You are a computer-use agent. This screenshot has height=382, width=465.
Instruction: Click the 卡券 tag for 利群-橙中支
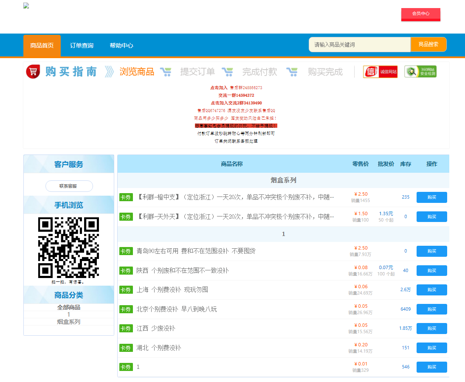[126, 197]
